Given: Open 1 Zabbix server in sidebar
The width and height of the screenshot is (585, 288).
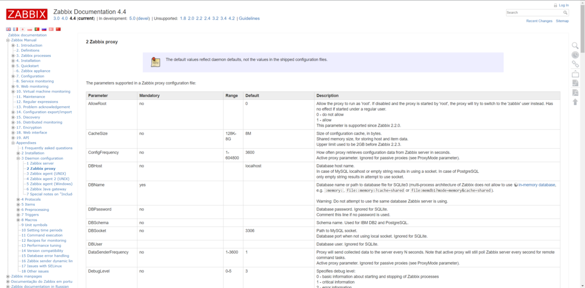Looking at the screenshot, I should click(42, 164).
